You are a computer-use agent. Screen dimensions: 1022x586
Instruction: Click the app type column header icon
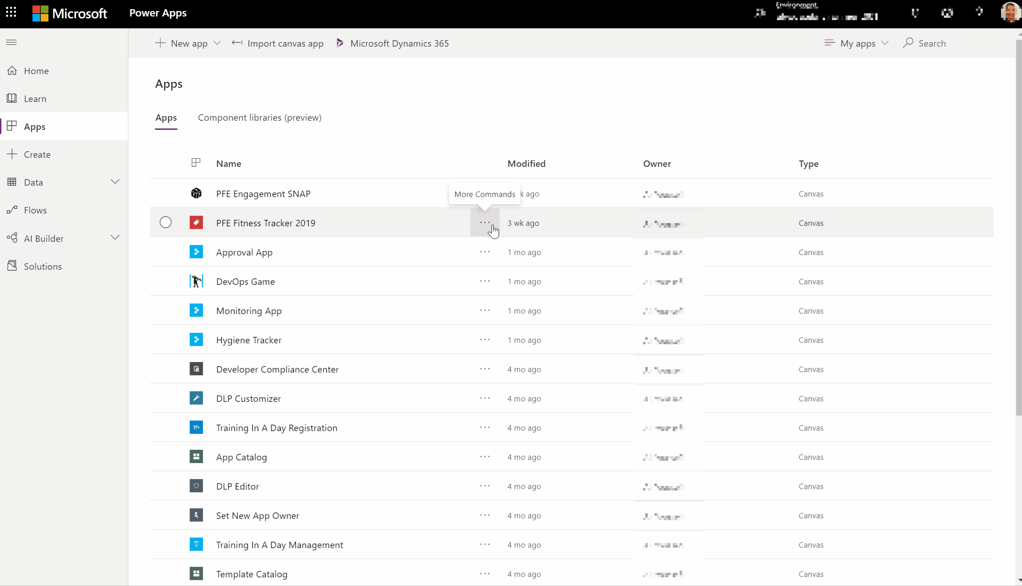pyautogui.click(x=196, y=163)
